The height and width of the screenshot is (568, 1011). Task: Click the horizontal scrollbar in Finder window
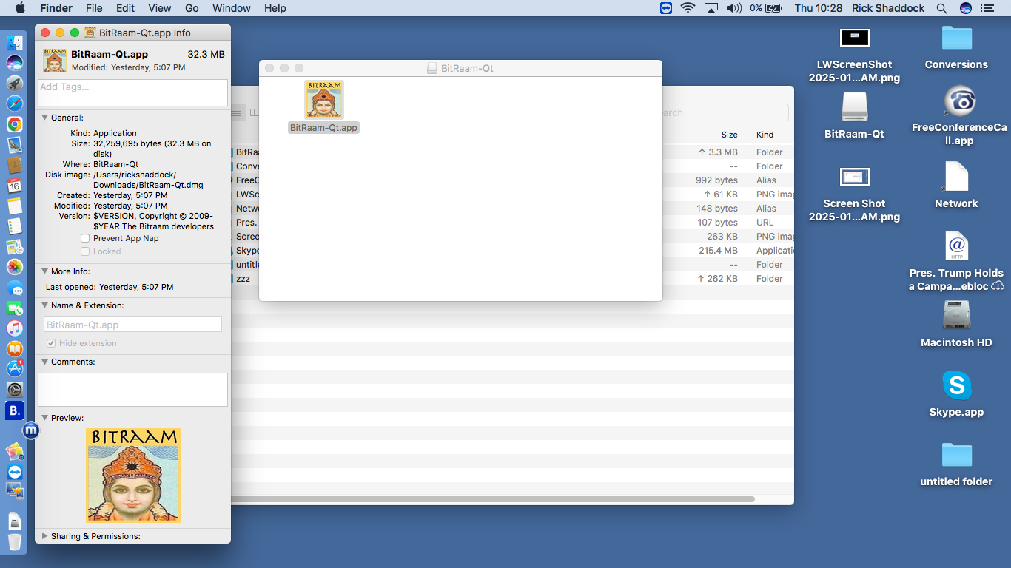(x=493, y=499)
